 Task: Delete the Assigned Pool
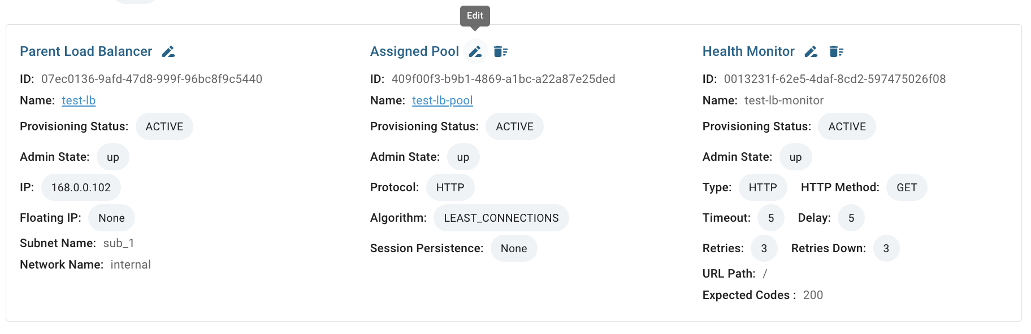pyautogui.click(x=501, y=52)
